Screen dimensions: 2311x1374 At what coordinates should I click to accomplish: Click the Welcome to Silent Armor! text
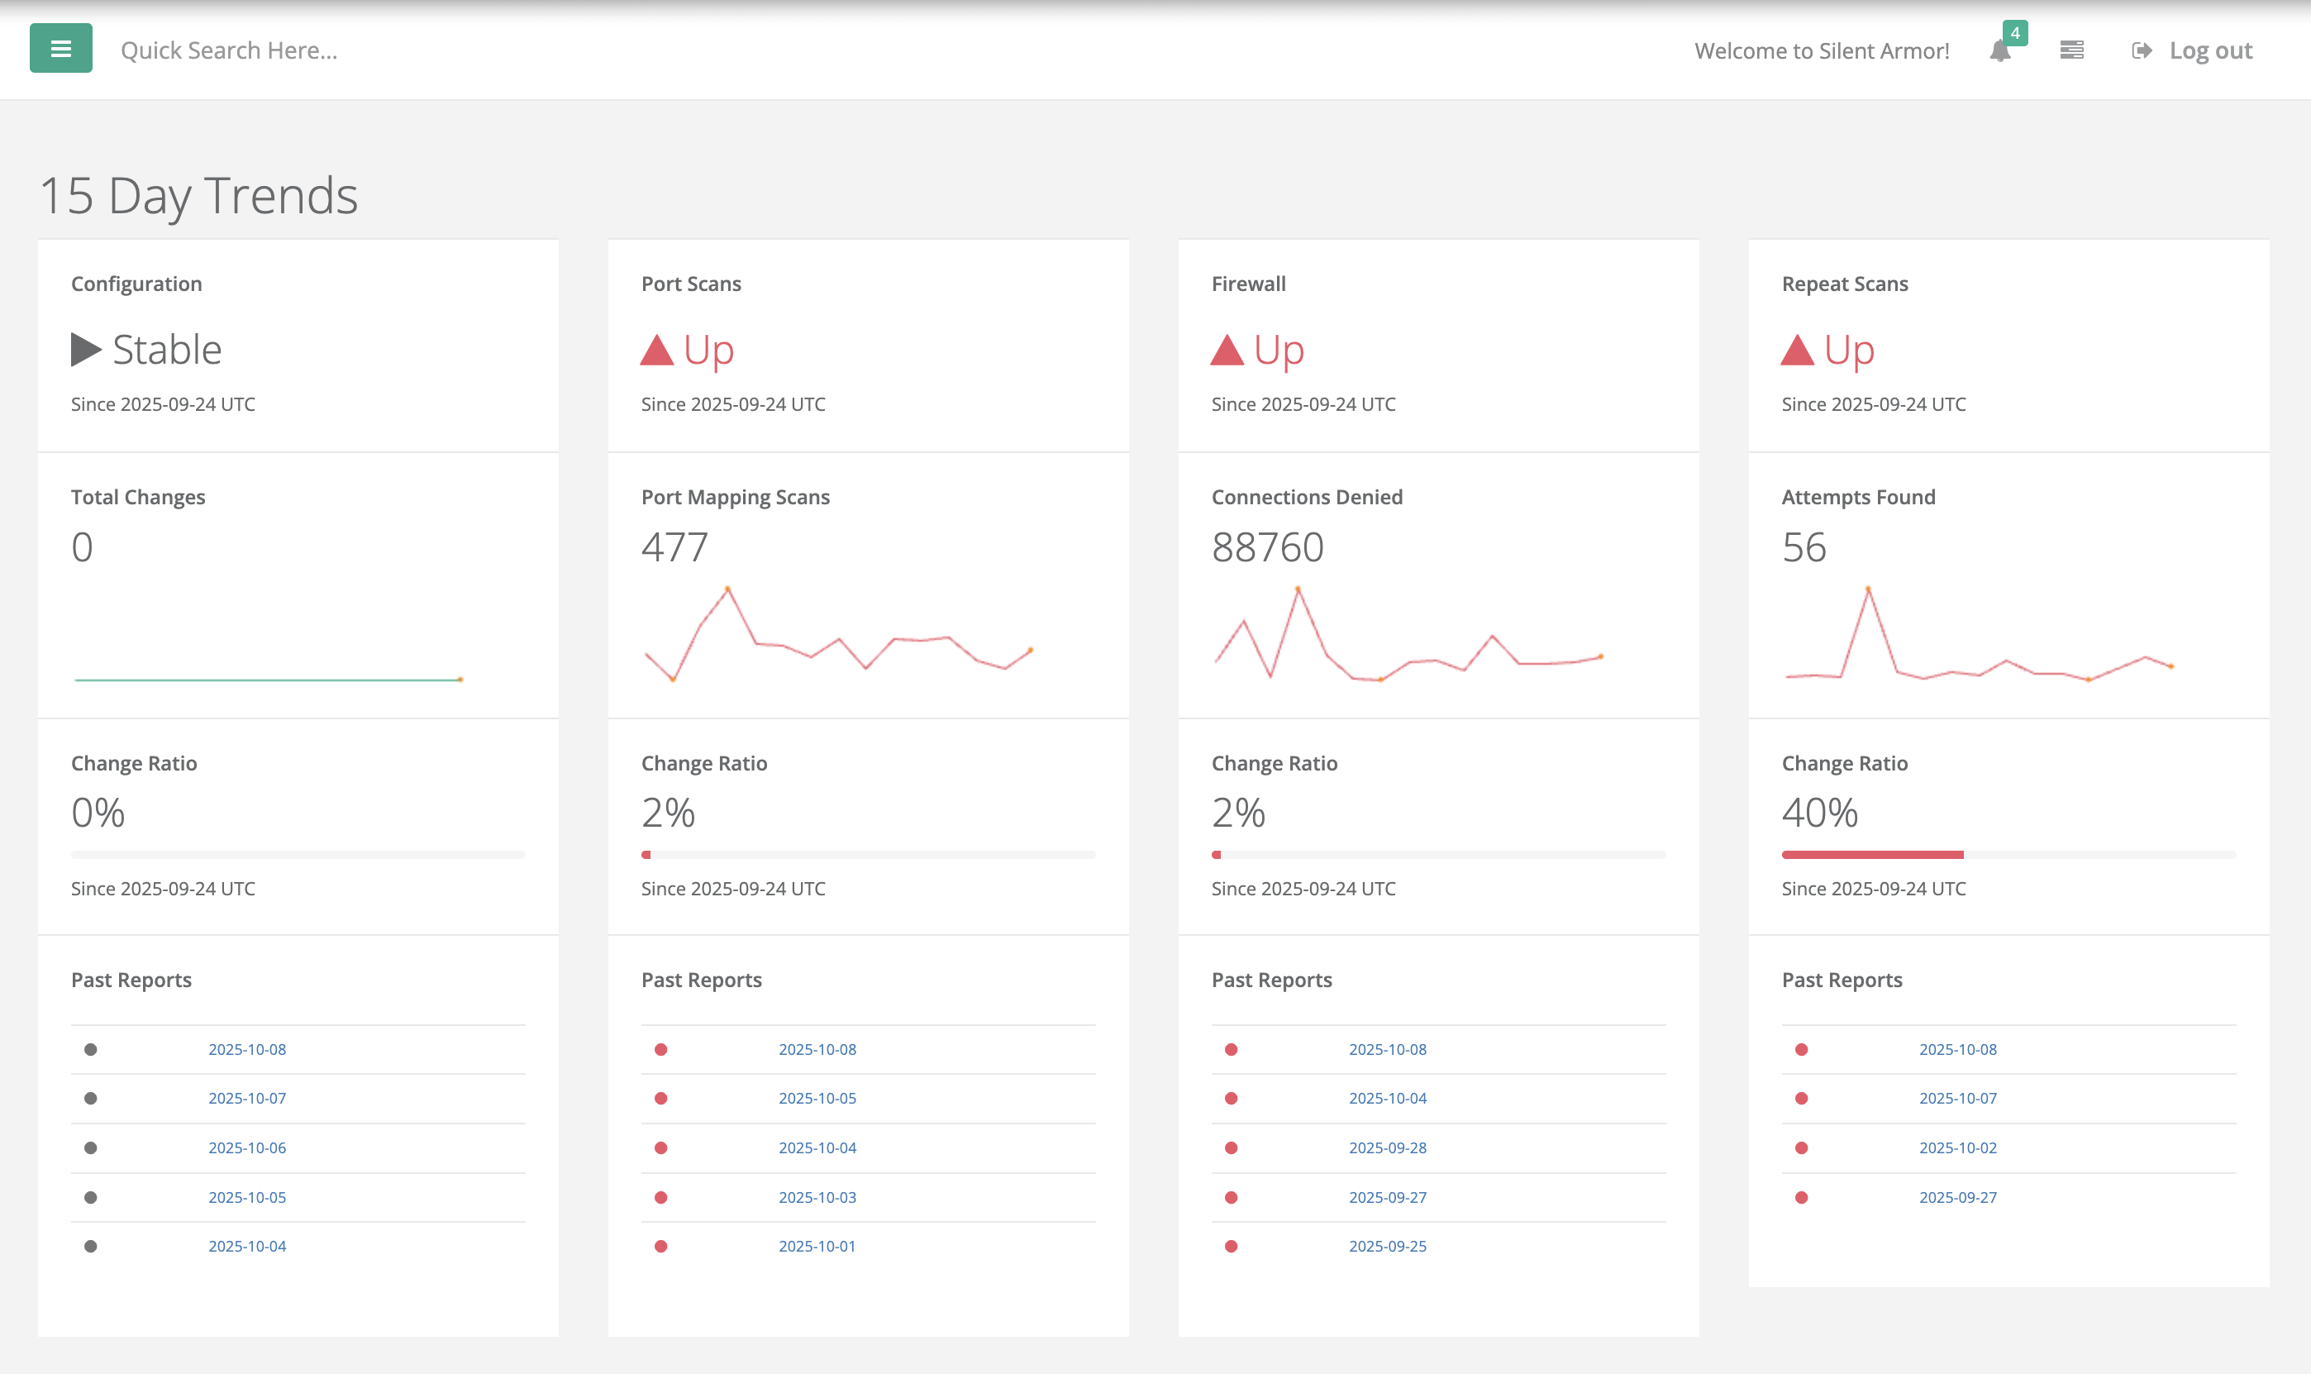click(x=1822, y=51)
